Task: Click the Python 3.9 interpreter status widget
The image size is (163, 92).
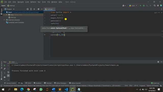Action: click(x=153, y=86)
